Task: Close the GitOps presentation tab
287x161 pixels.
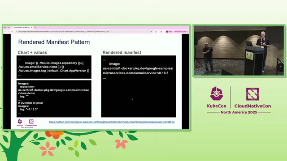Action: [x=31, y=27]
